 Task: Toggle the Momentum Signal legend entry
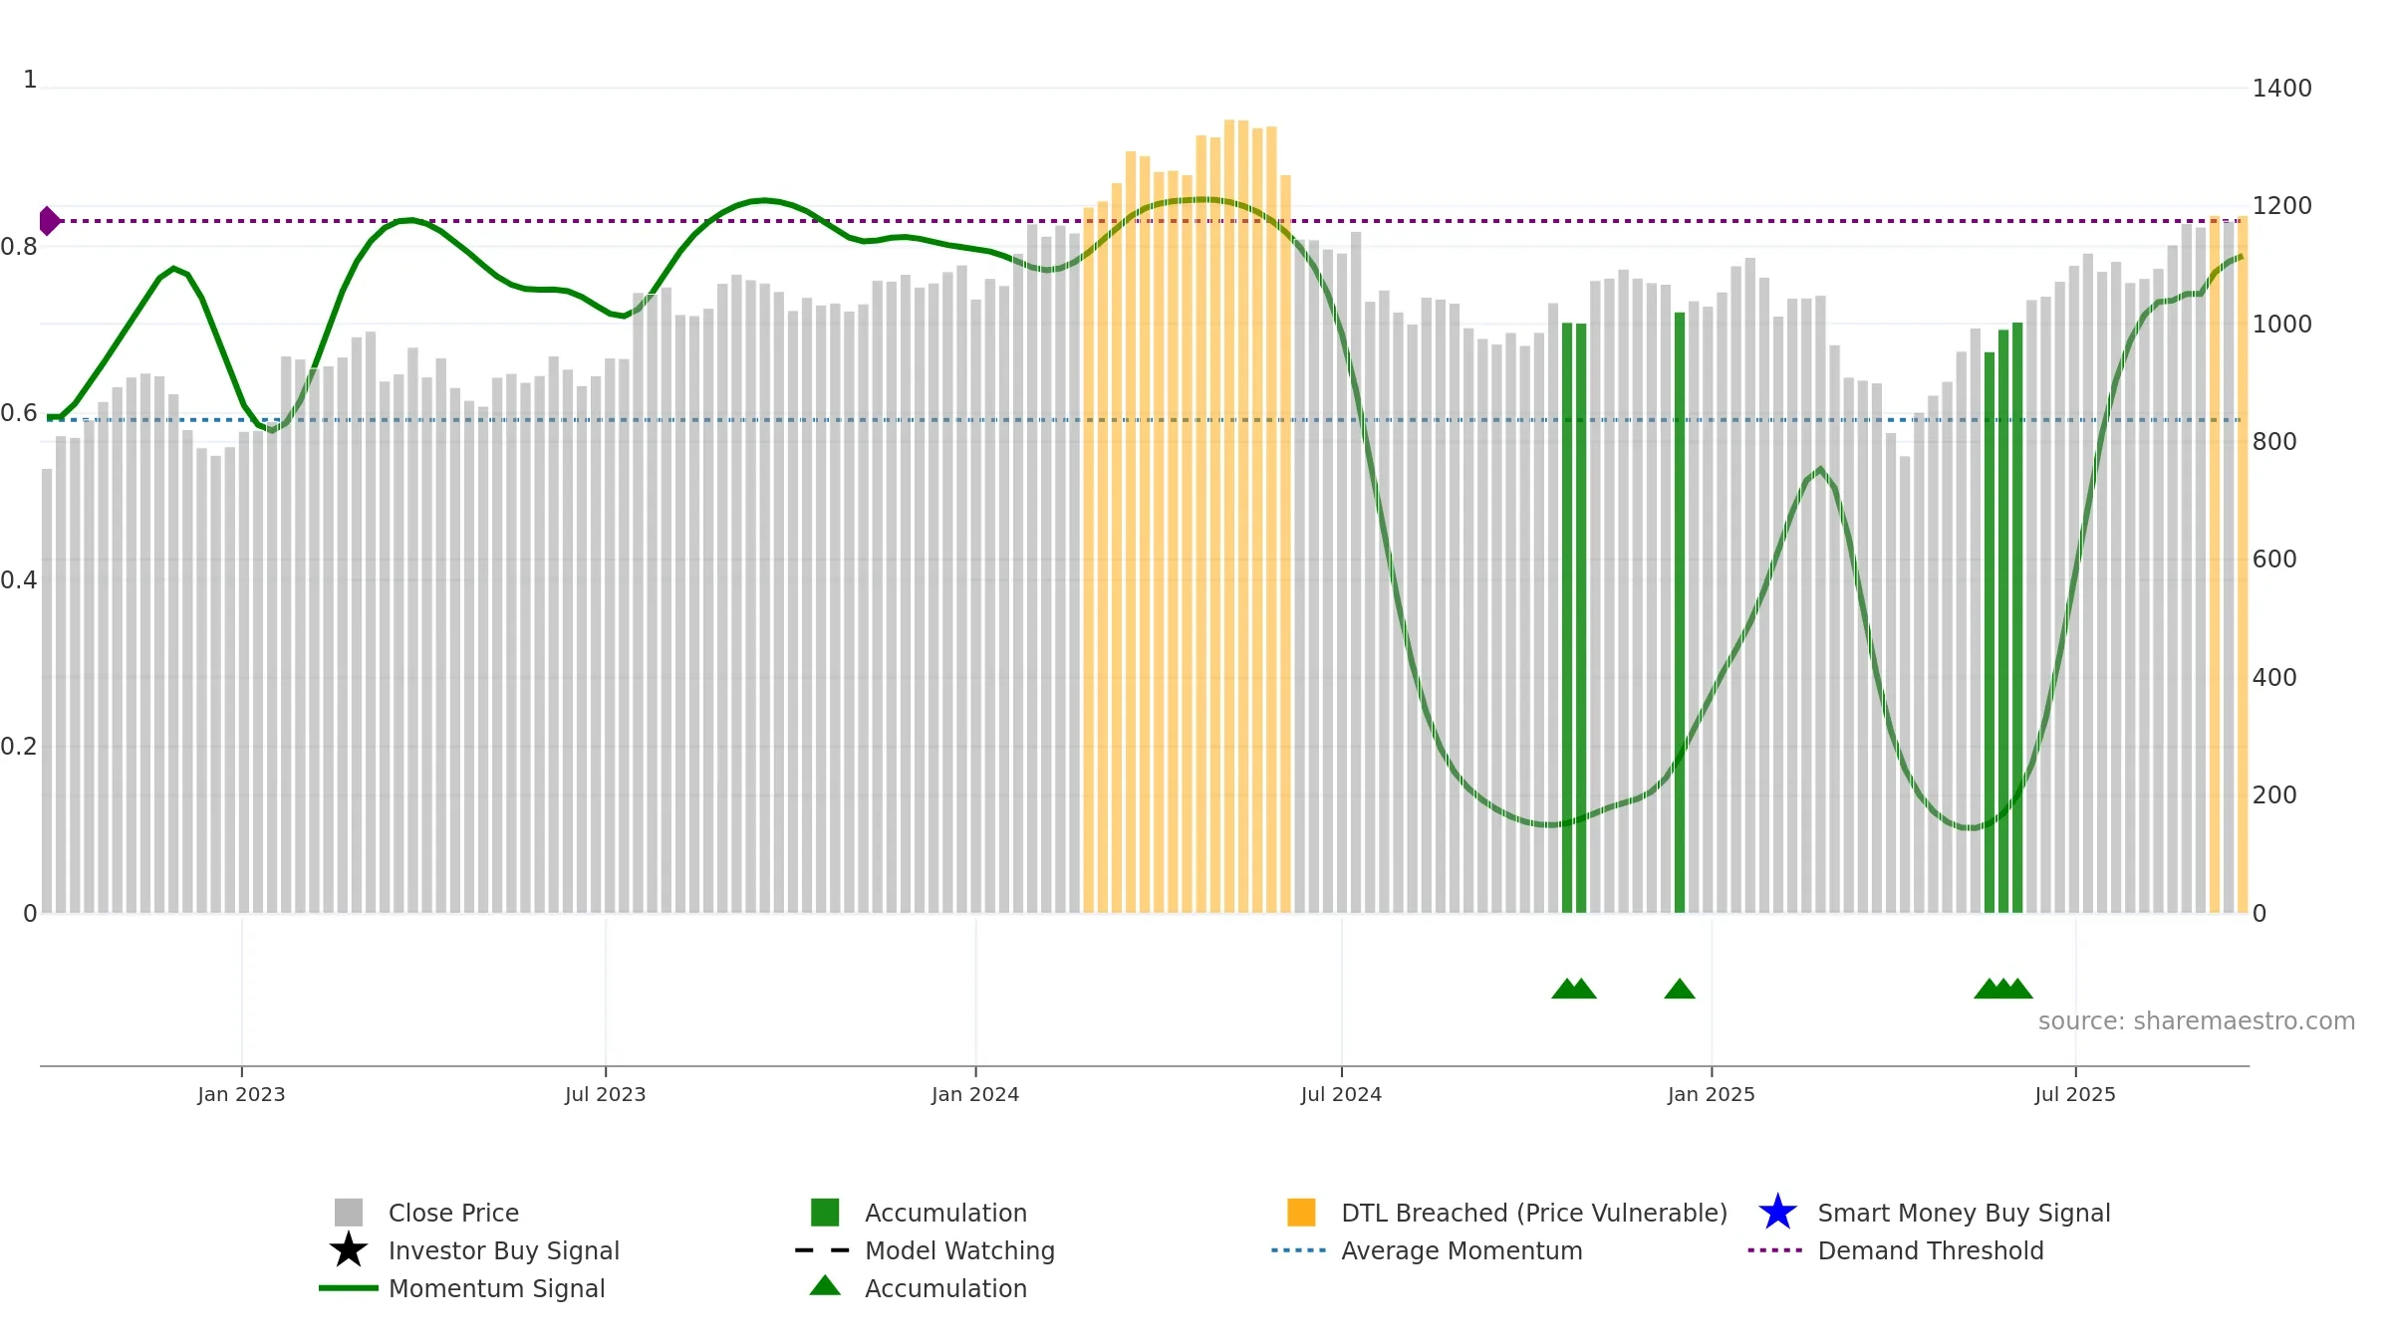pos(496,1288)
